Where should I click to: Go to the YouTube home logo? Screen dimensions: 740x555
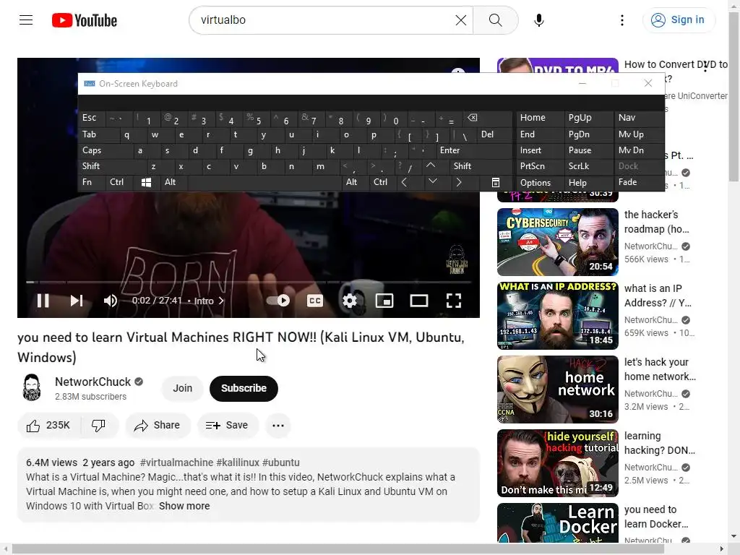pyautogui.click(x=85, y=20)
